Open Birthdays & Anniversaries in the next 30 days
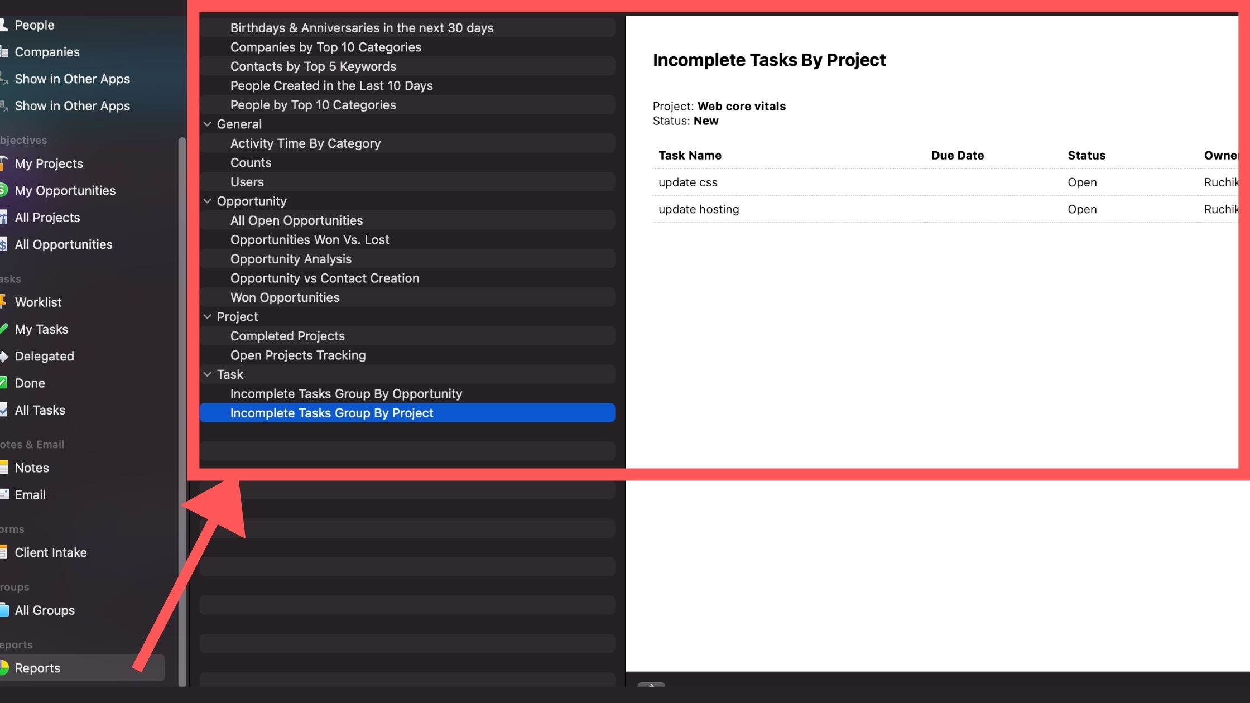Viewport: 1250px width, 703px height. [407, 28]
